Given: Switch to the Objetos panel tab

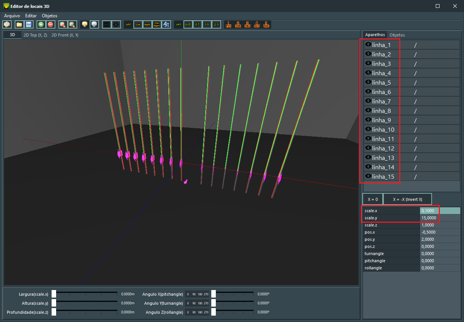Looking at the screenshot, I should click(x=397, y=35).
